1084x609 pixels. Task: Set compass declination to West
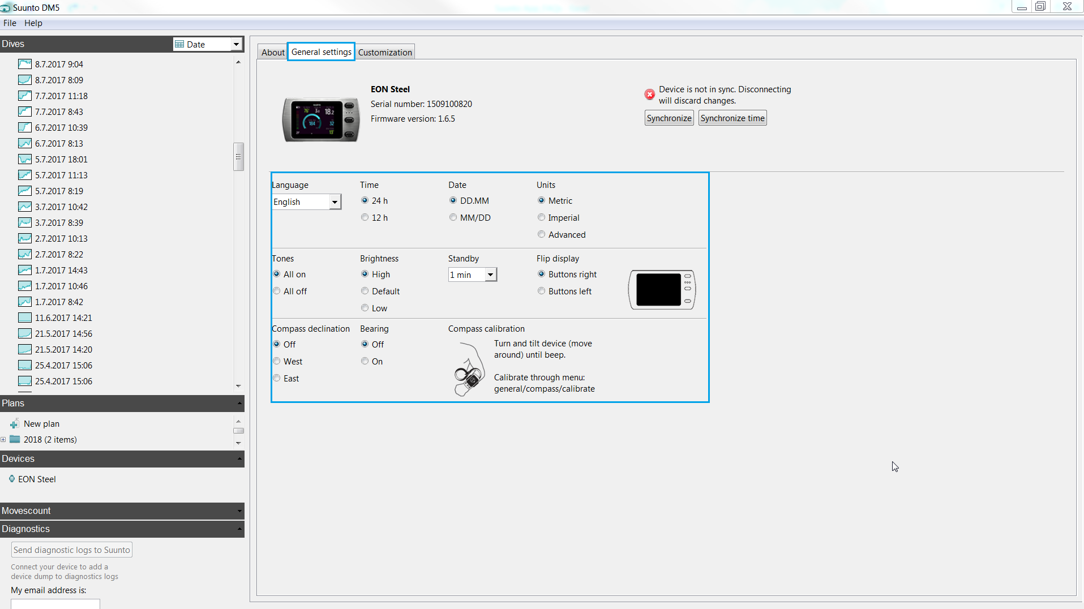(x=276, y=361)
